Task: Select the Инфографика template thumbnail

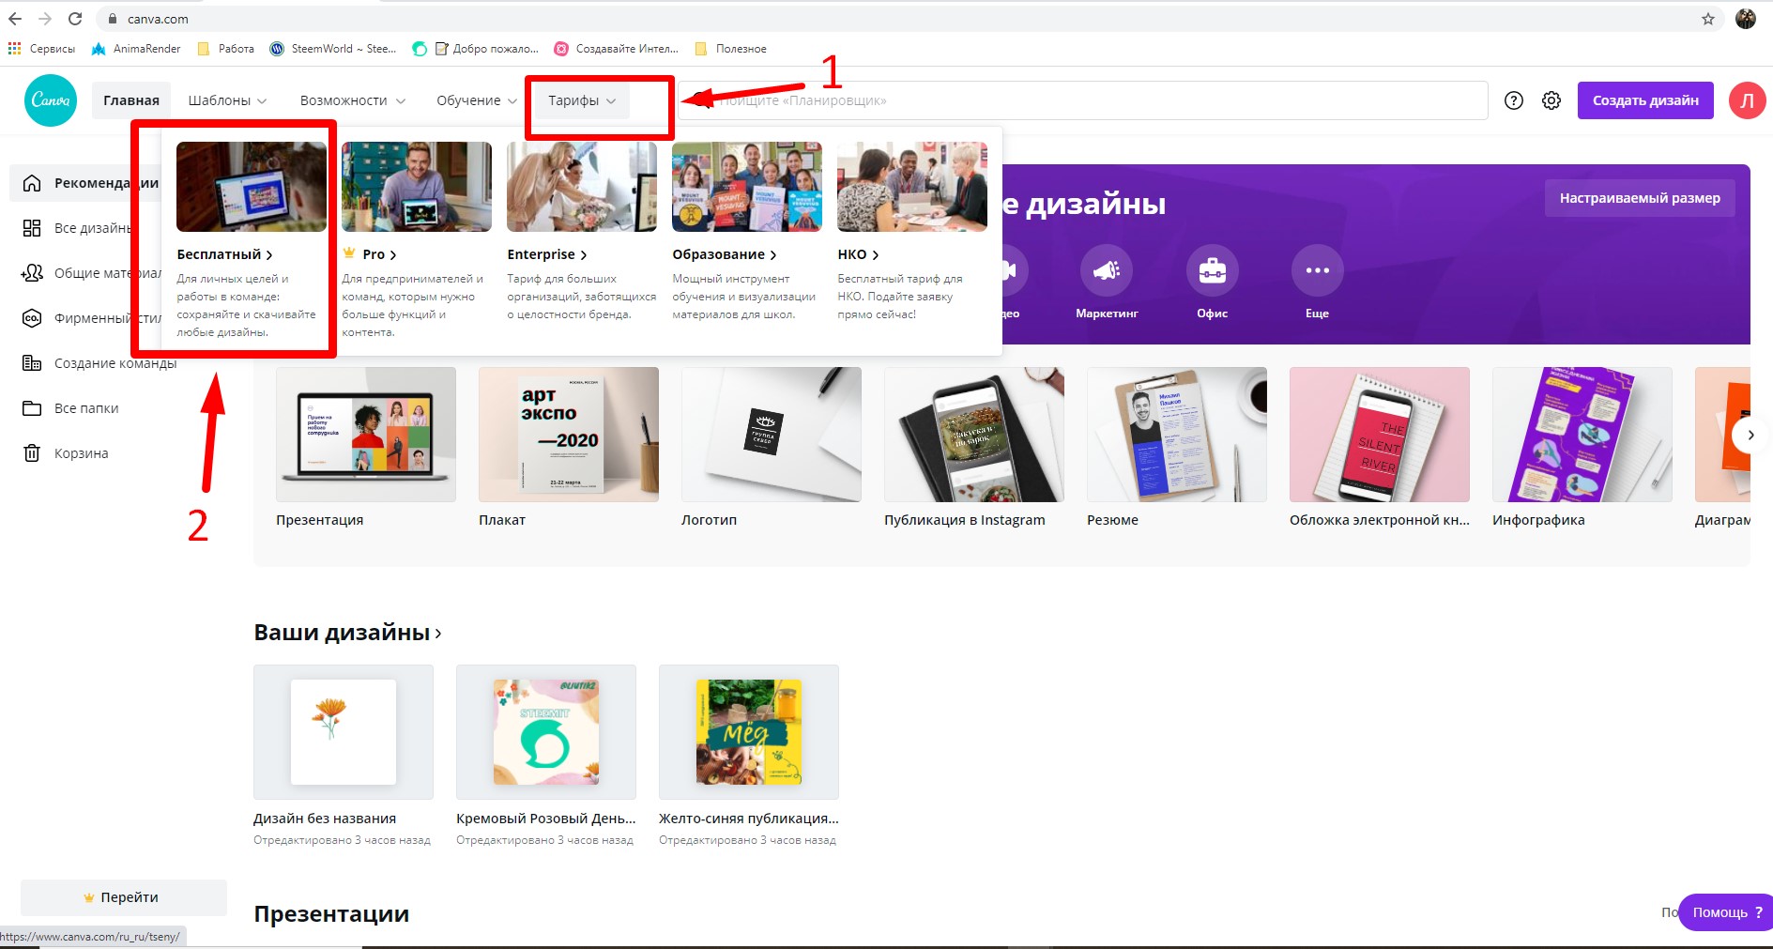Action: pos(1582,435)
